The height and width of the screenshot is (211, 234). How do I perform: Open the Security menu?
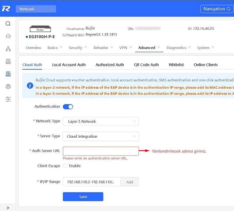(x=78, y=48)
